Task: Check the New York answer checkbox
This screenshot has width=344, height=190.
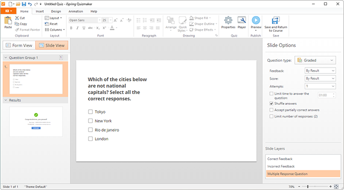Action: 90,120
